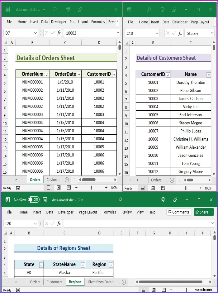
Task: Click macro recording icon in Regions status bar
Action: tap(18, 290)
